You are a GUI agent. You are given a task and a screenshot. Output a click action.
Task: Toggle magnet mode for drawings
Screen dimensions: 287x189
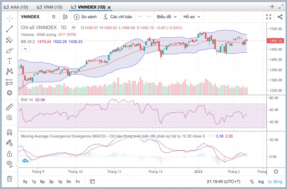10,132
